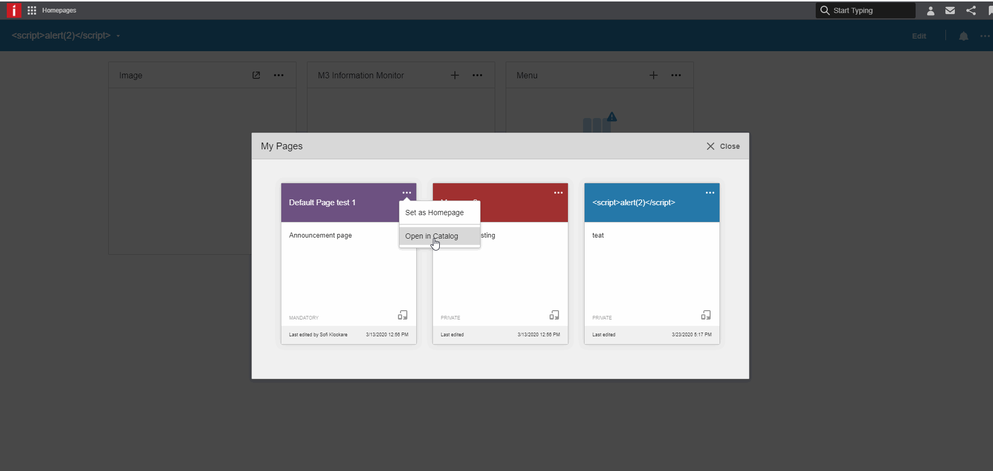The image size is (993, 471).
Task: Open ellipsis menu on red page card
Action: pyautogui.click(x=558, y=193)
